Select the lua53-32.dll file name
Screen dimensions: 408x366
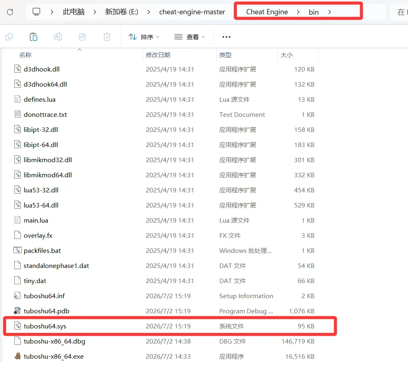41,190
